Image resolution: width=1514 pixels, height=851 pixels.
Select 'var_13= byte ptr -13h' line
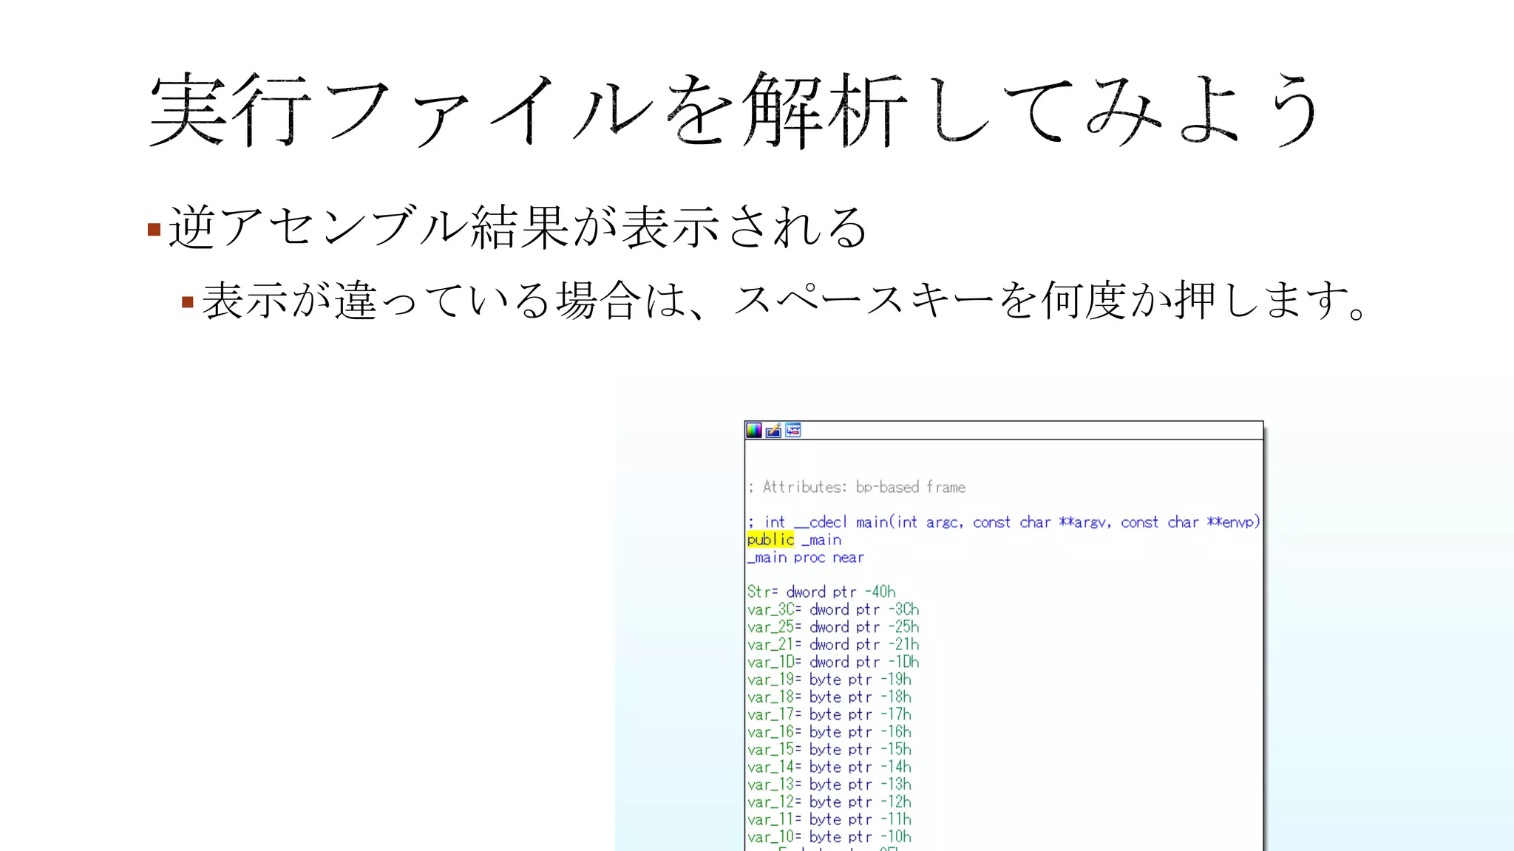pos(829,785)
